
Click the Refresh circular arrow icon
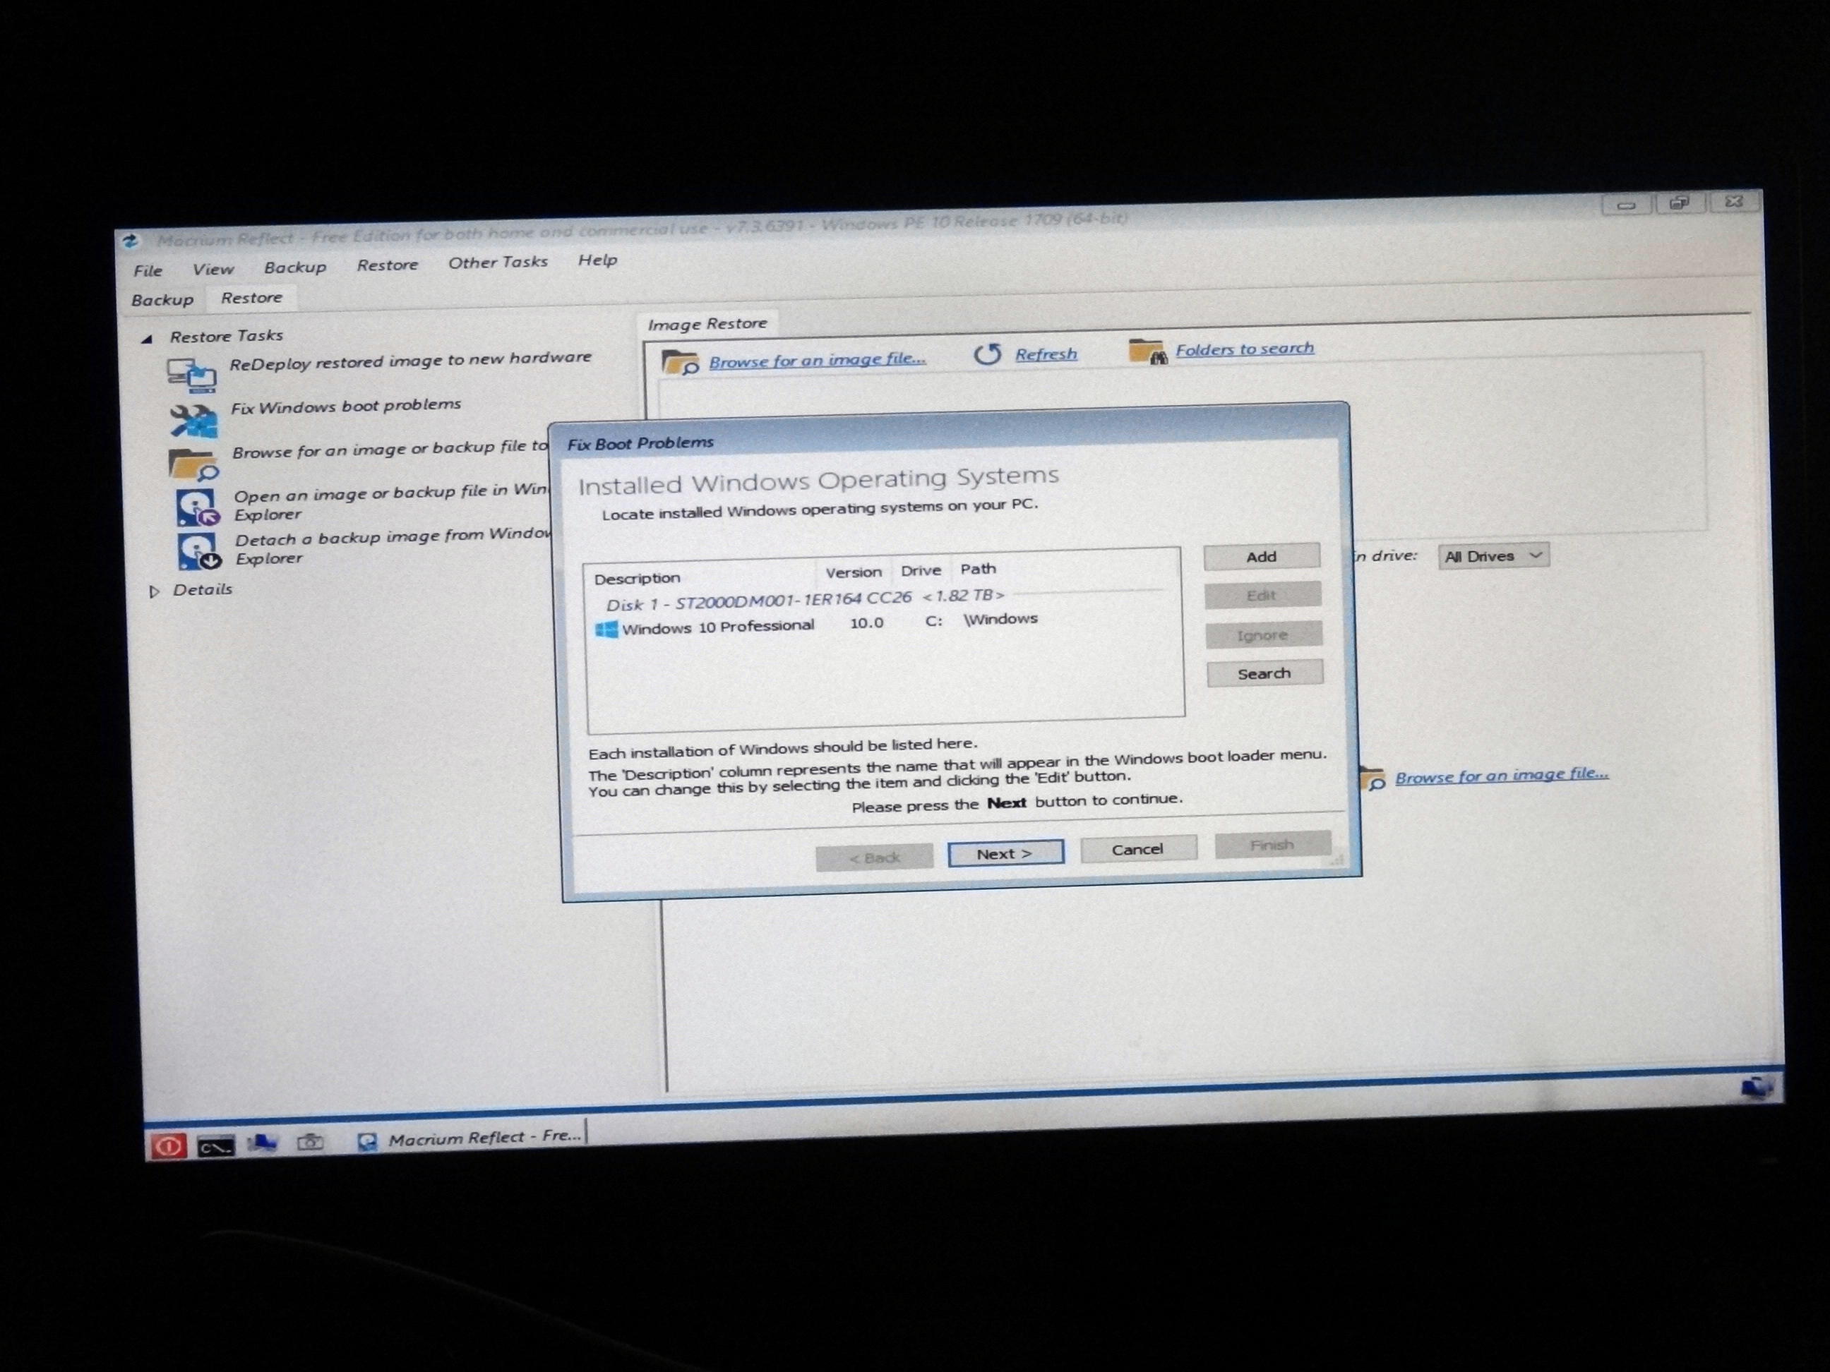pyautogui.click(x=987, y=355)
